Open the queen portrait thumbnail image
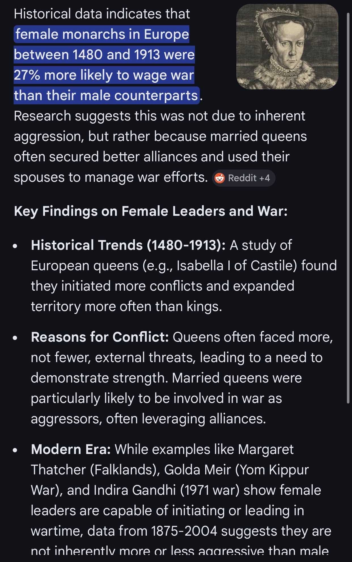This screenshot has width=352, height=562. [287, 47]
